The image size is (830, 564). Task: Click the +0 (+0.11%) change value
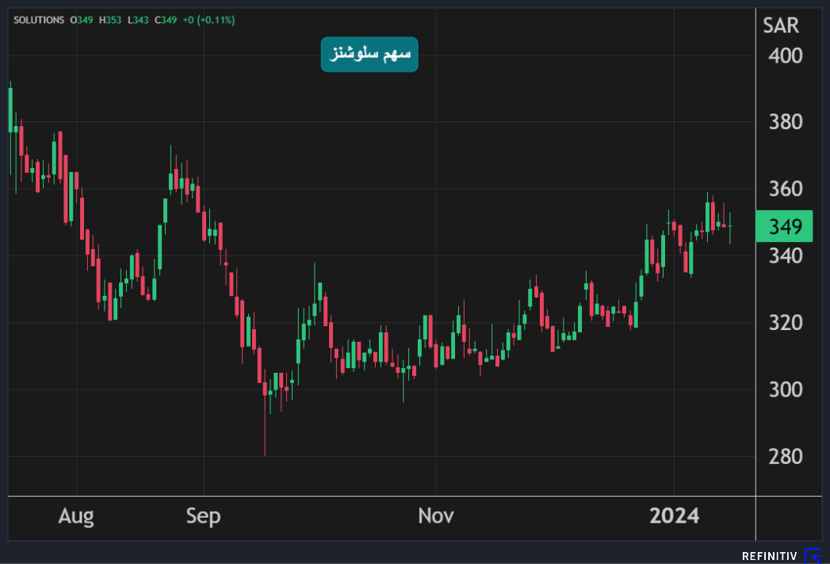click(209, 20)
